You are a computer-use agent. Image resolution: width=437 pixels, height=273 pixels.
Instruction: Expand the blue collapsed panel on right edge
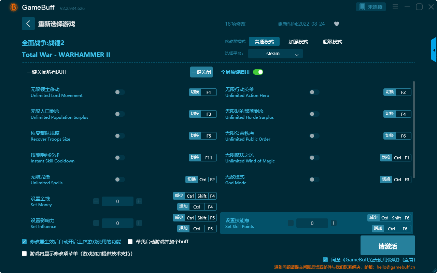(x=434, y=49)
